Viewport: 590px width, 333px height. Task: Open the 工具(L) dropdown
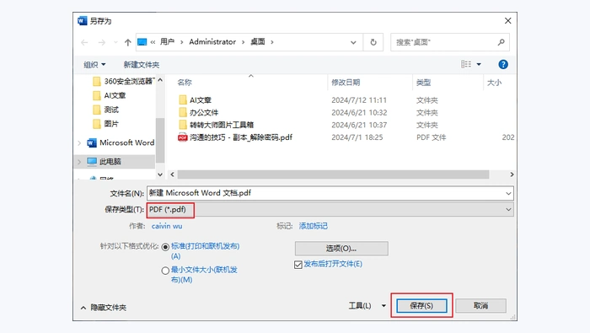[367, 305]
